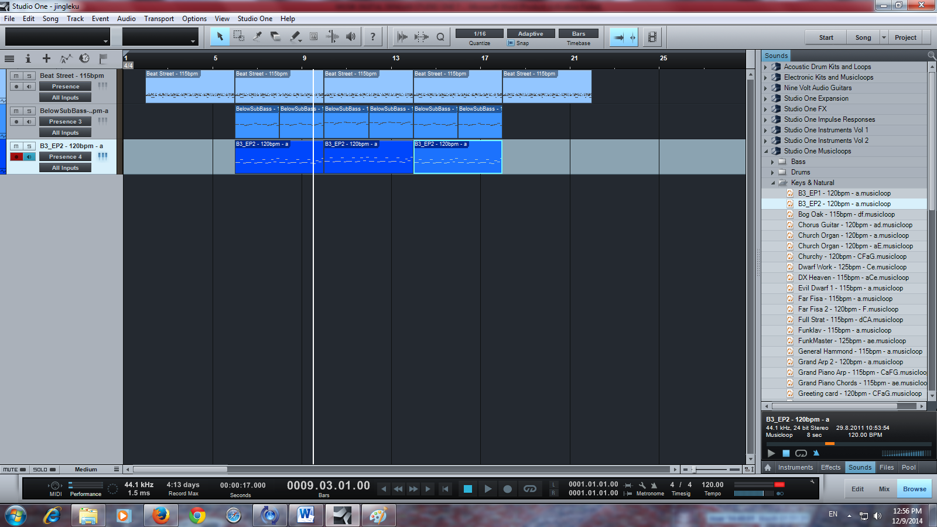Image resolution: width=937 pixels, height=527 pixels.
Task: Toggle the Loop button in main transport
Action: [530, 489]
